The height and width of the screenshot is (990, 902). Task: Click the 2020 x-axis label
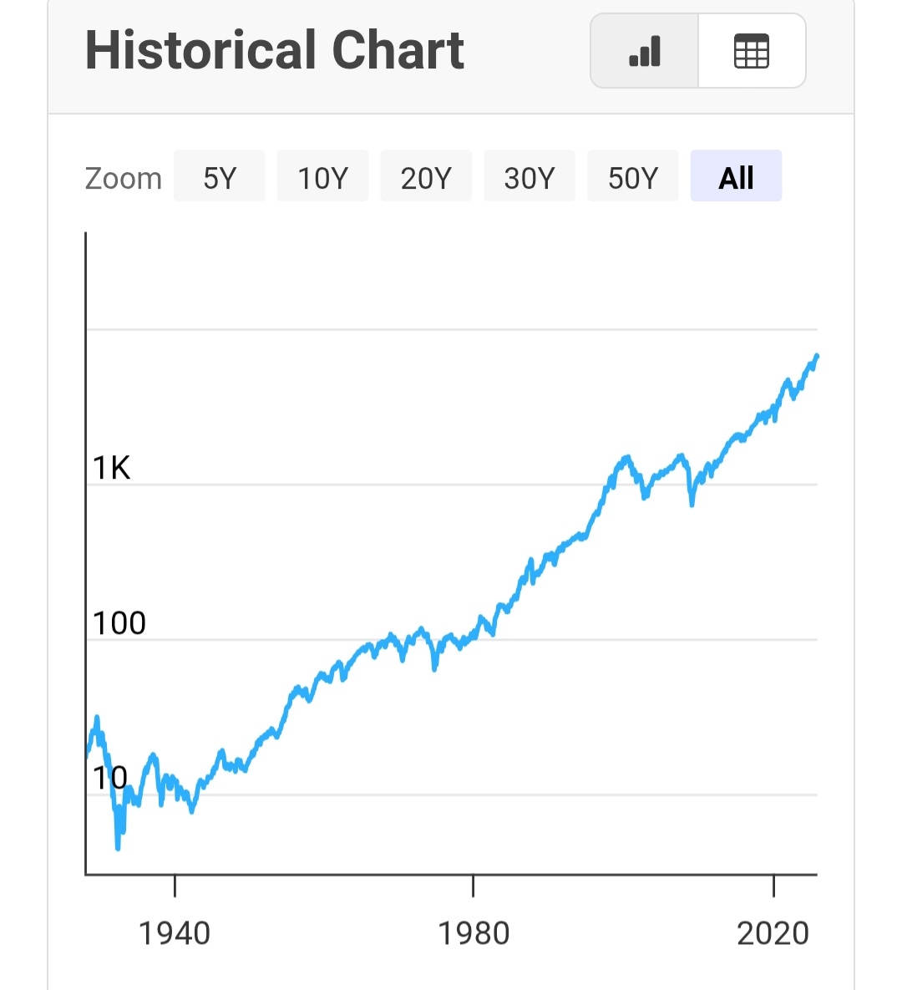pyautogui.click(x=773, y=932)
